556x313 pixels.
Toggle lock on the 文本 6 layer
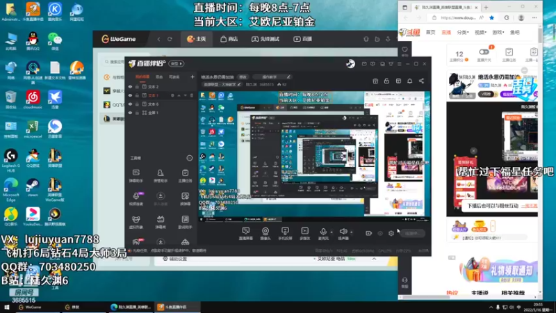click(137, 104)
